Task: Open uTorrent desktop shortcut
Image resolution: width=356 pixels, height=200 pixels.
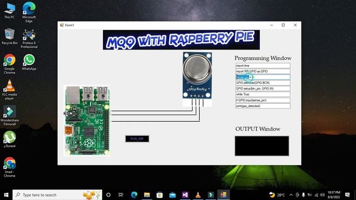Action: point(9,139)
